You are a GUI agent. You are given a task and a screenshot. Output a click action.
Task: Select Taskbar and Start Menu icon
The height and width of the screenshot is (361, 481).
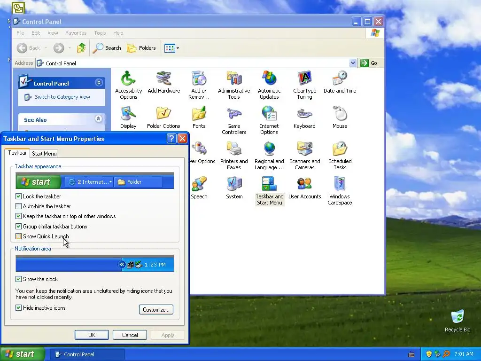tap(269, 191)
